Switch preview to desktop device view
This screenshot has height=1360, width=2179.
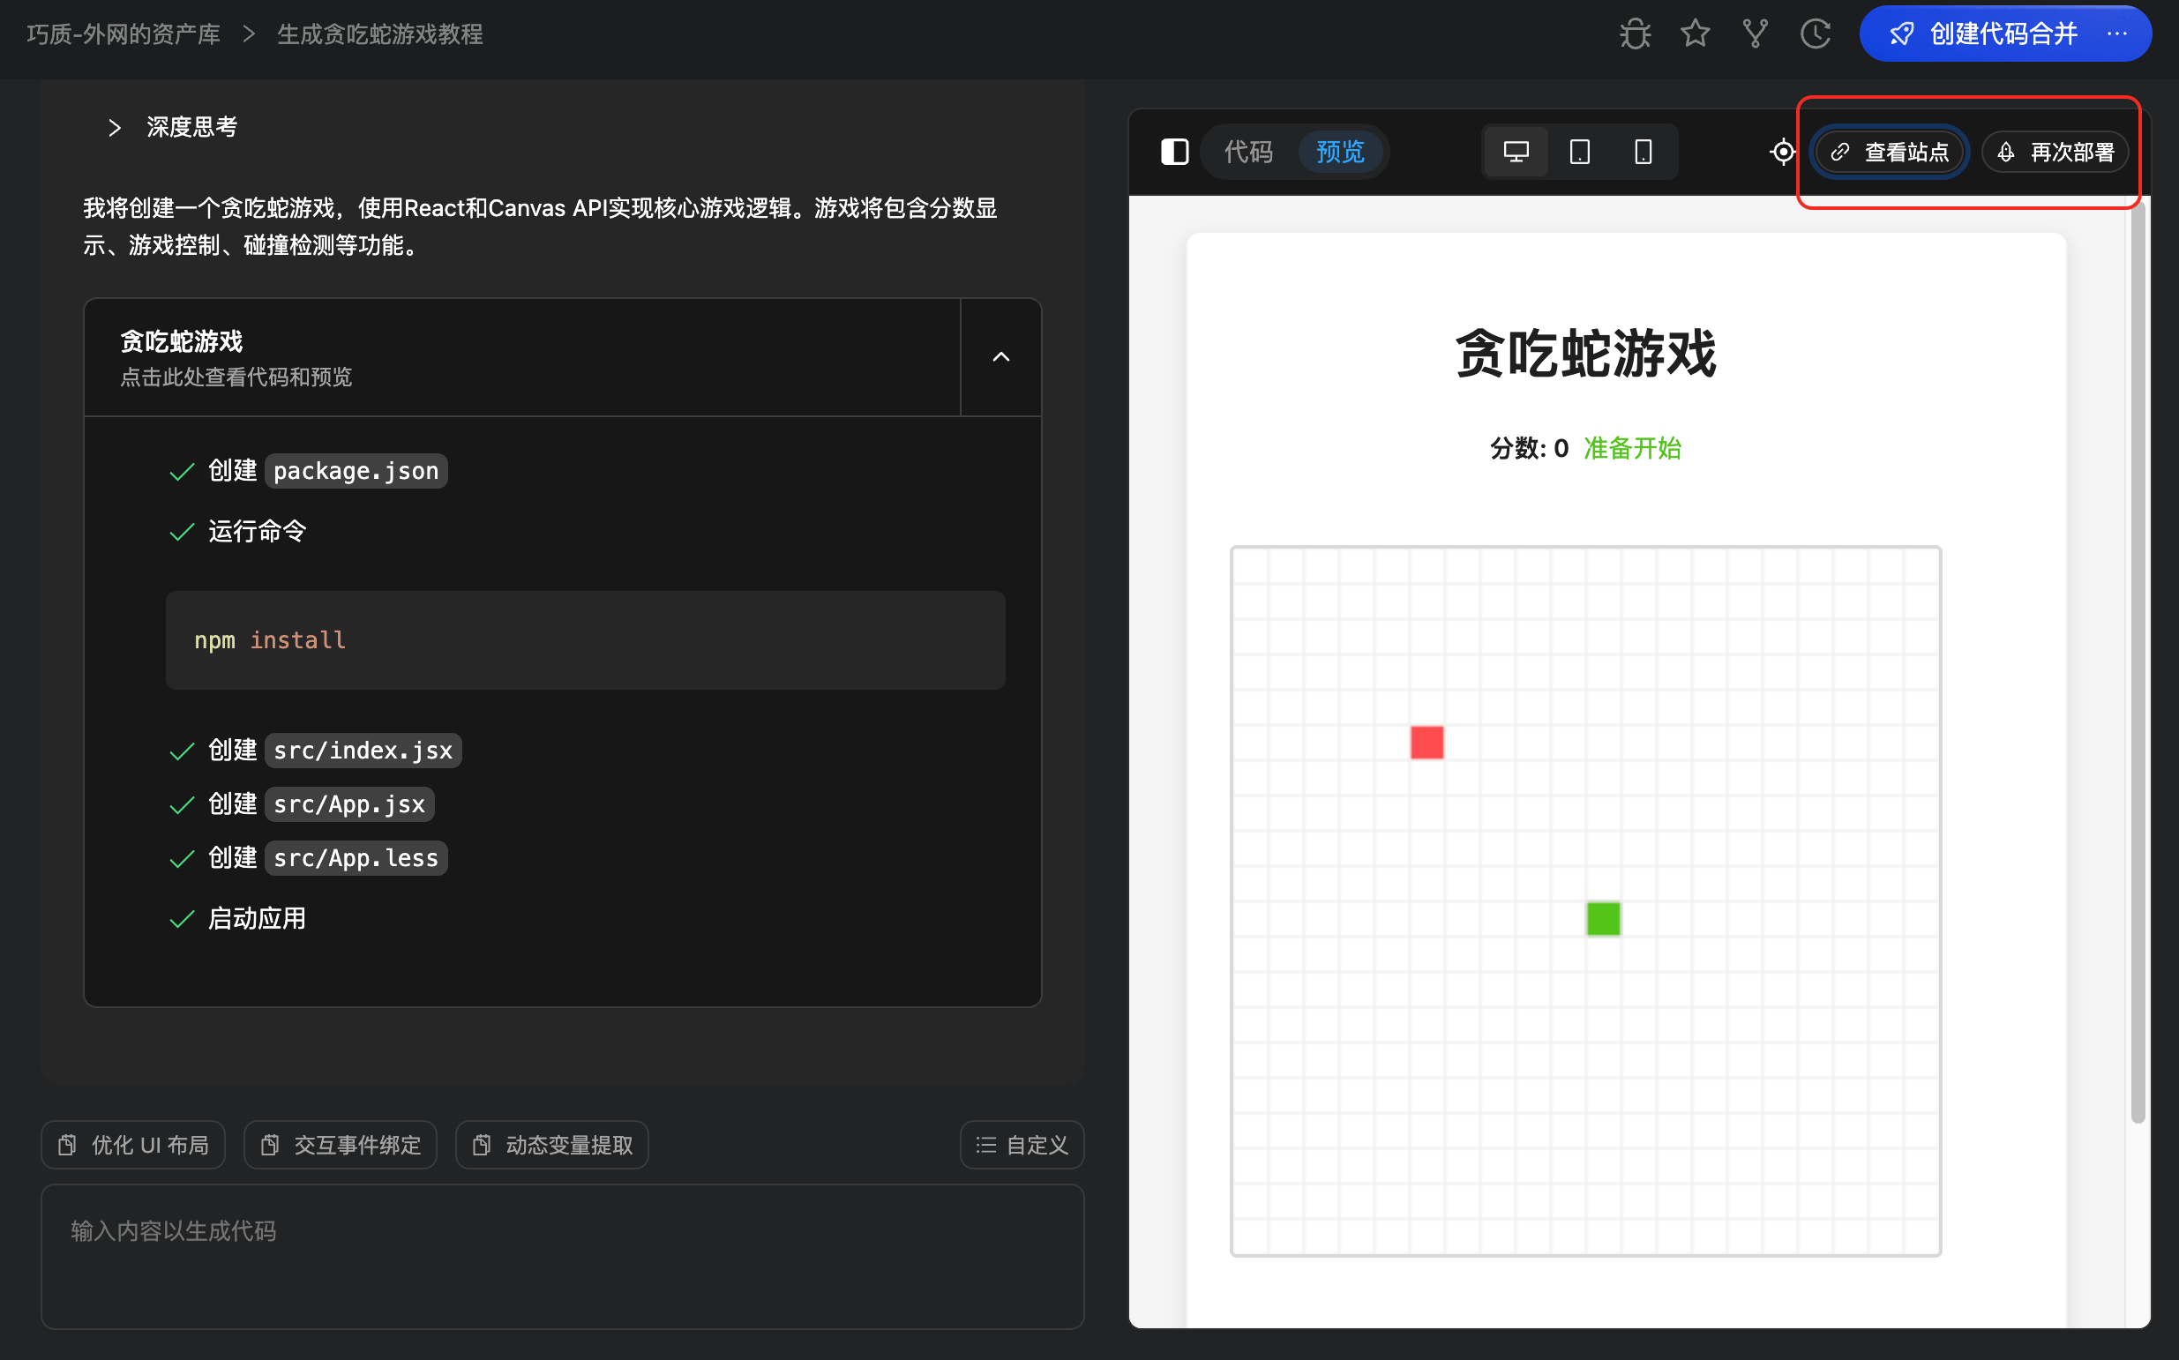point(1515,152)
